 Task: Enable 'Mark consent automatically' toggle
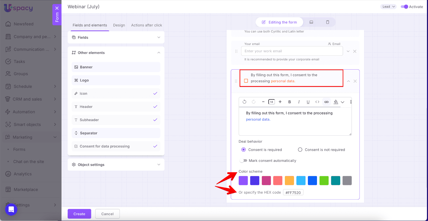tap(243, 160)
